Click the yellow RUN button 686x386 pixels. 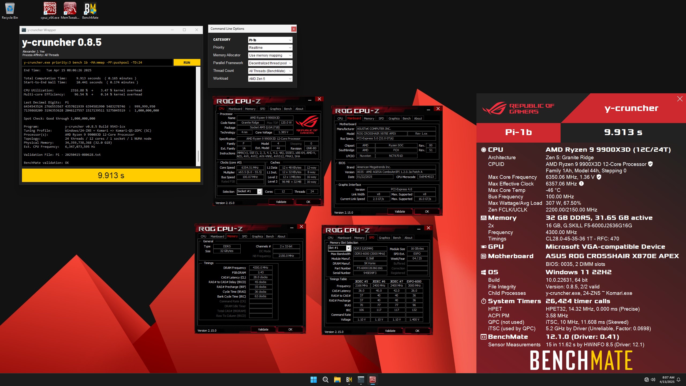(x=187, y=62)
